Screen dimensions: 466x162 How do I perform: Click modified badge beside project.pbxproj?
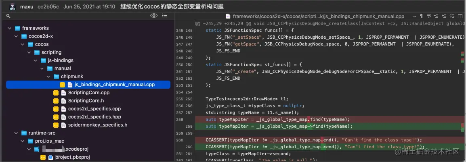pos(43,157)
